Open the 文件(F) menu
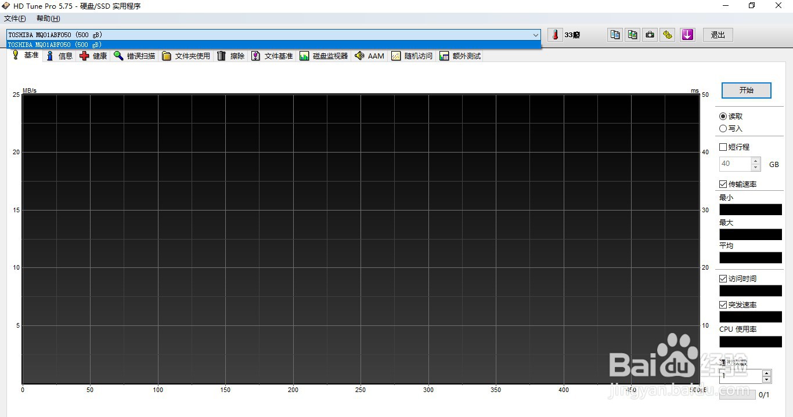The width and height of the screenshot is (793, 417). pyautogui.click(x=15, y=19)
